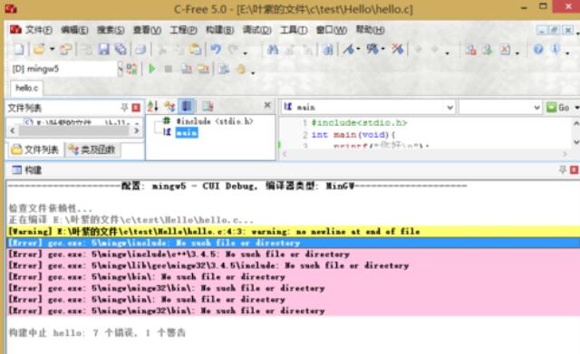Open the 窗口(W) menu
580x354 pixels.
coord(331,30)
